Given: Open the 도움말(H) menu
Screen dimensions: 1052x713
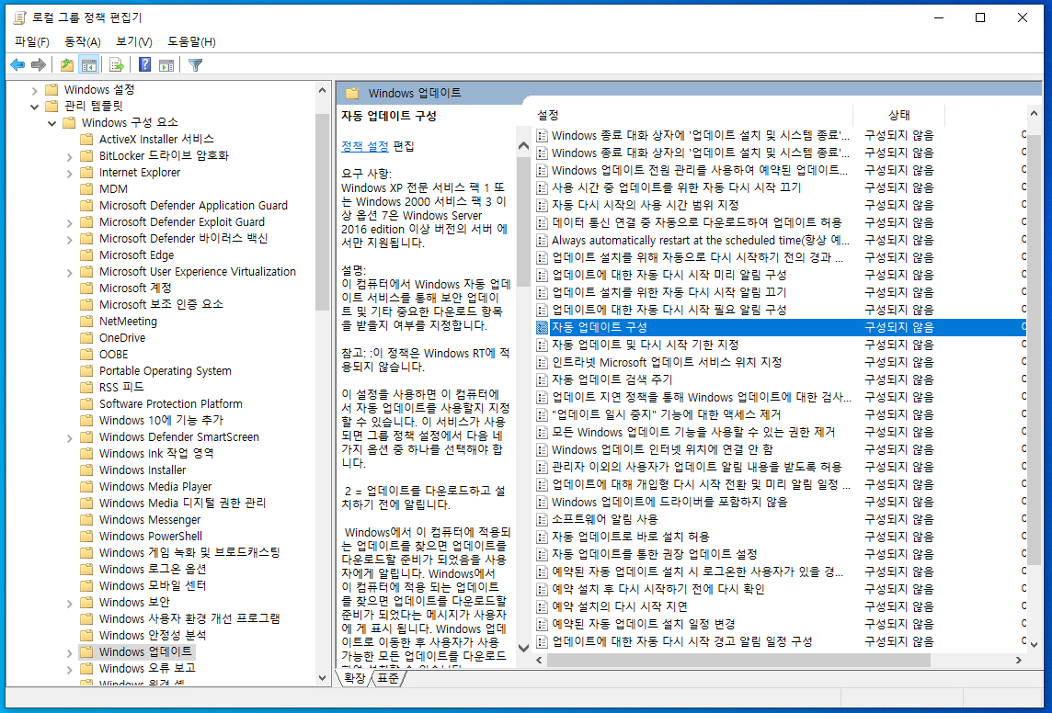Looking at the screenshot, I should [191, 41].
